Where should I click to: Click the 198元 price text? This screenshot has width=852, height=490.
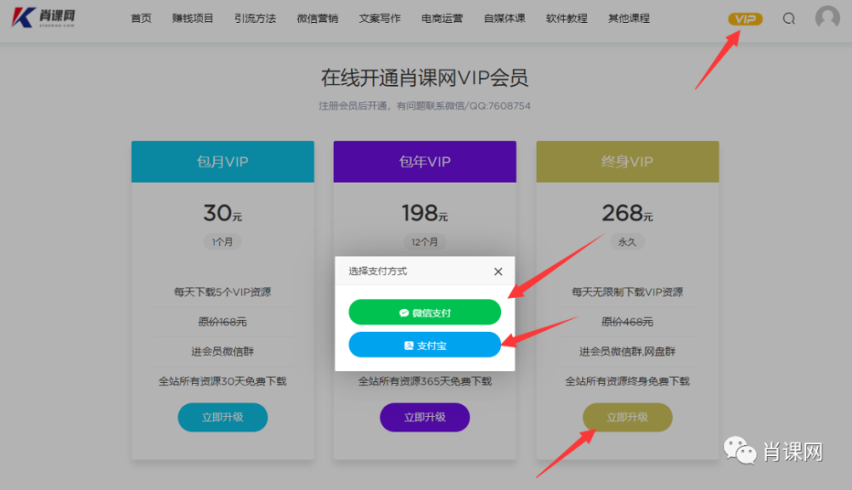(425, 213)
